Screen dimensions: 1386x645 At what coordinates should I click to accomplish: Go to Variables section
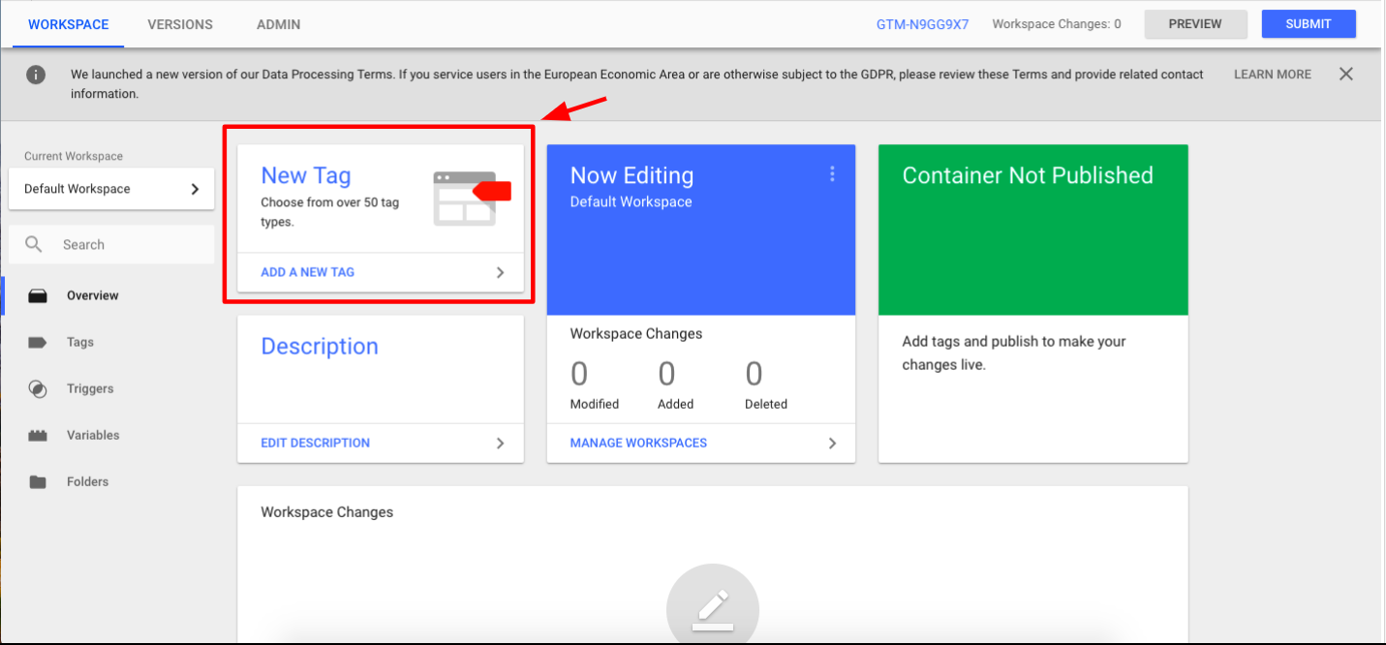pyautogui.click(x=93, y=436)
